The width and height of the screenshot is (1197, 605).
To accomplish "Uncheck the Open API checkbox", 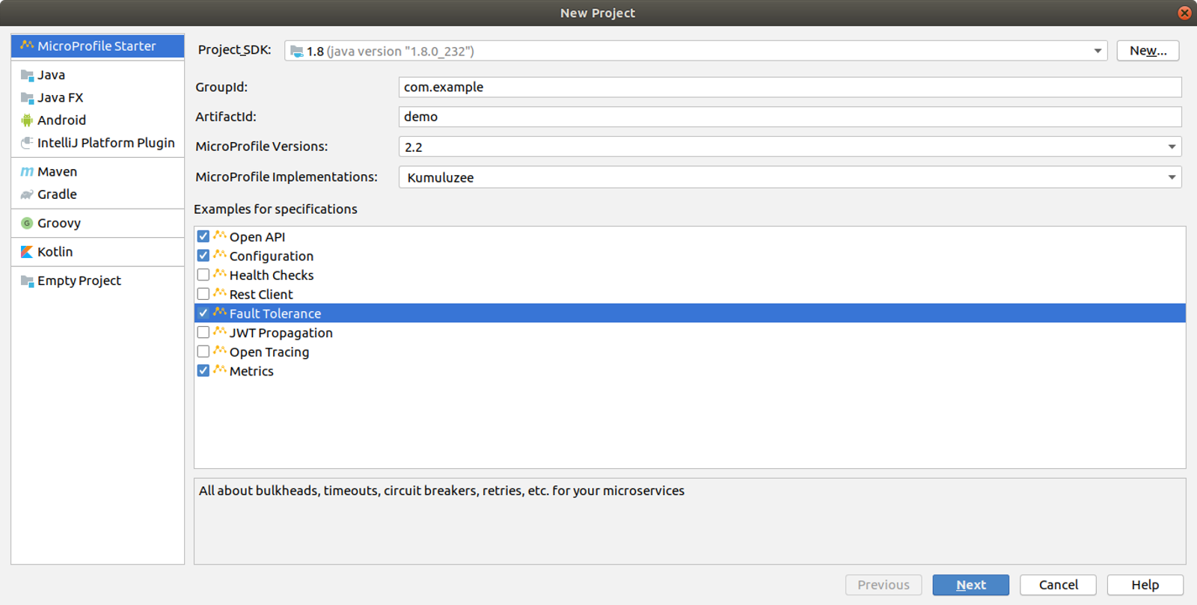I will point(203,236).
